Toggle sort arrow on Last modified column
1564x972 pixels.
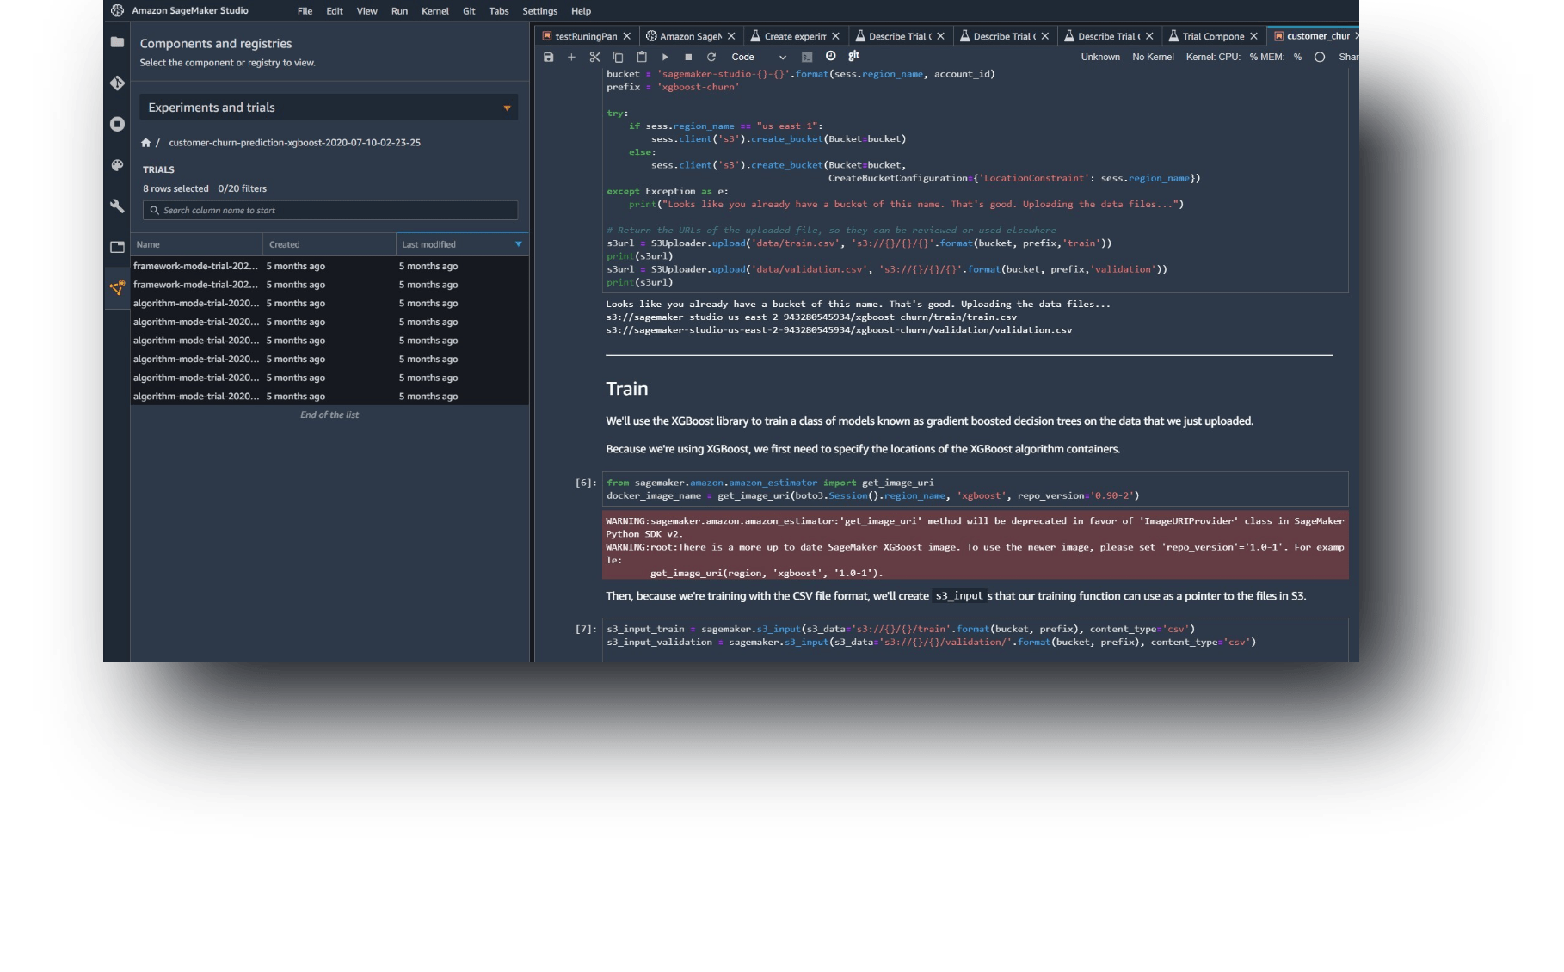[519, 244]
